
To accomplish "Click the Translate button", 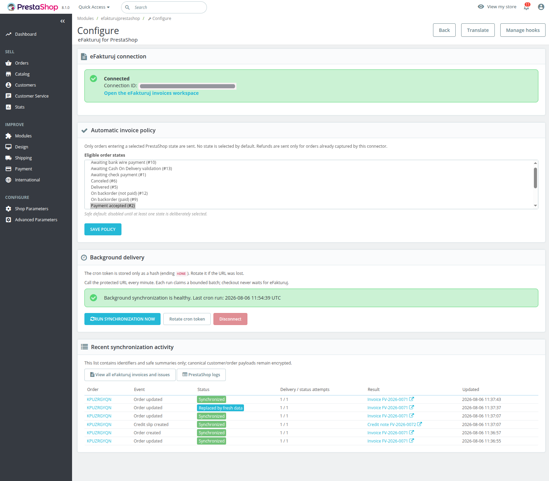I will 478,30.
